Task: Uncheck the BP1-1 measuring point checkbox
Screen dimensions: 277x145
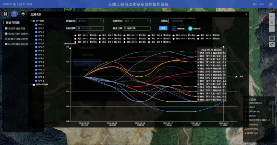Action: pyautogui.click(x=36, y=25)
